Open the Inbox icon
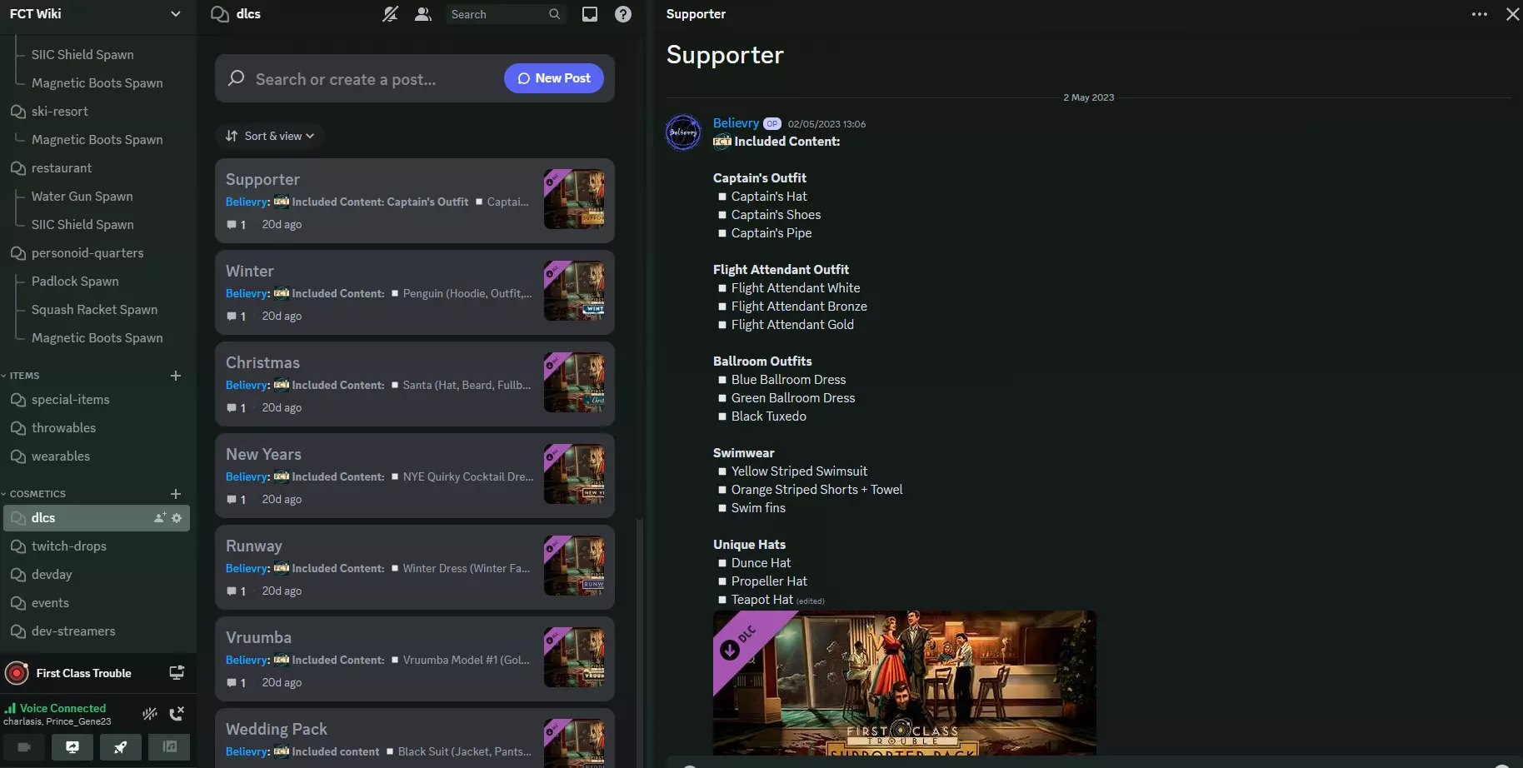 (x=590, y=14)
